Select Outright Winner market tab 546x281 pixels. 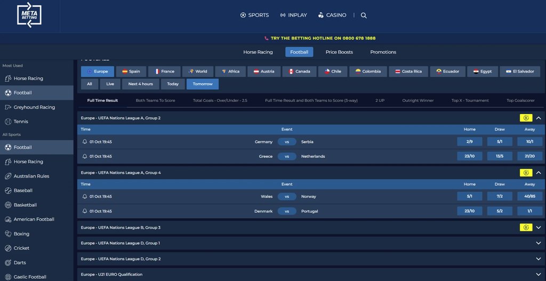pyautogui.click(x=418, y=101)
